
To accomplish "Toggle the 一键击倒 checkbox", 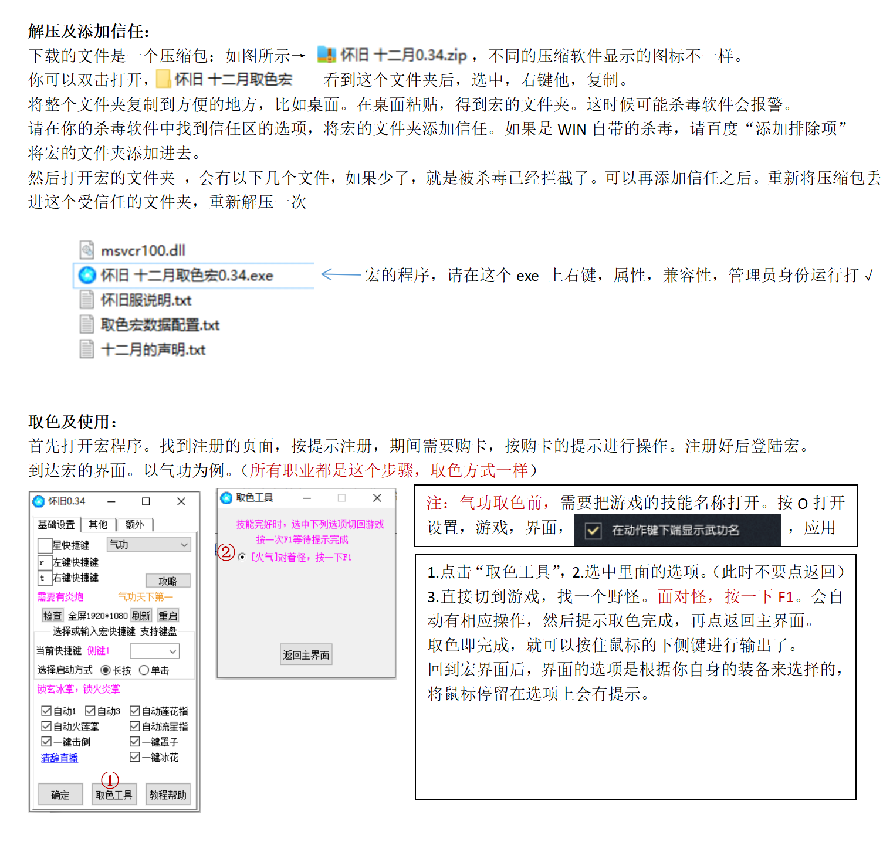I will coord(46,742).
